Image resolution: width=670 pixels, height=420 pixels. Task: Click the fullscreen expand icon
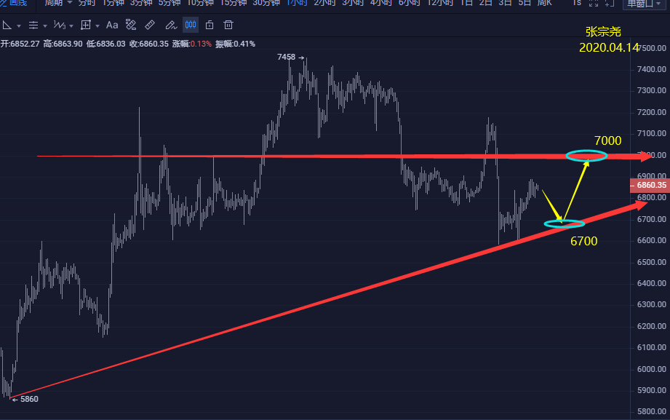594,3
